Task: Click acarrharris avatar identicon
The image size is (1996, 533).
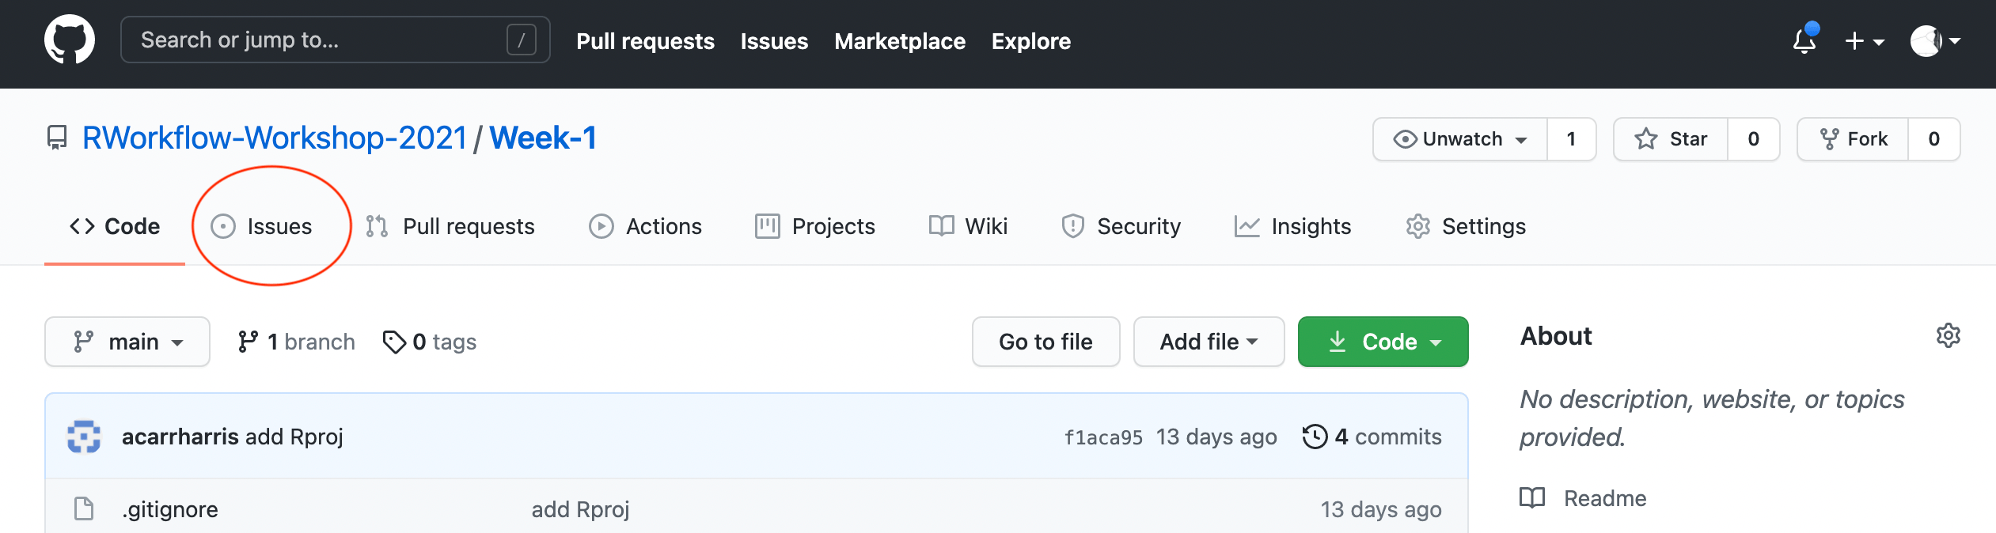Action: point(84,437)
